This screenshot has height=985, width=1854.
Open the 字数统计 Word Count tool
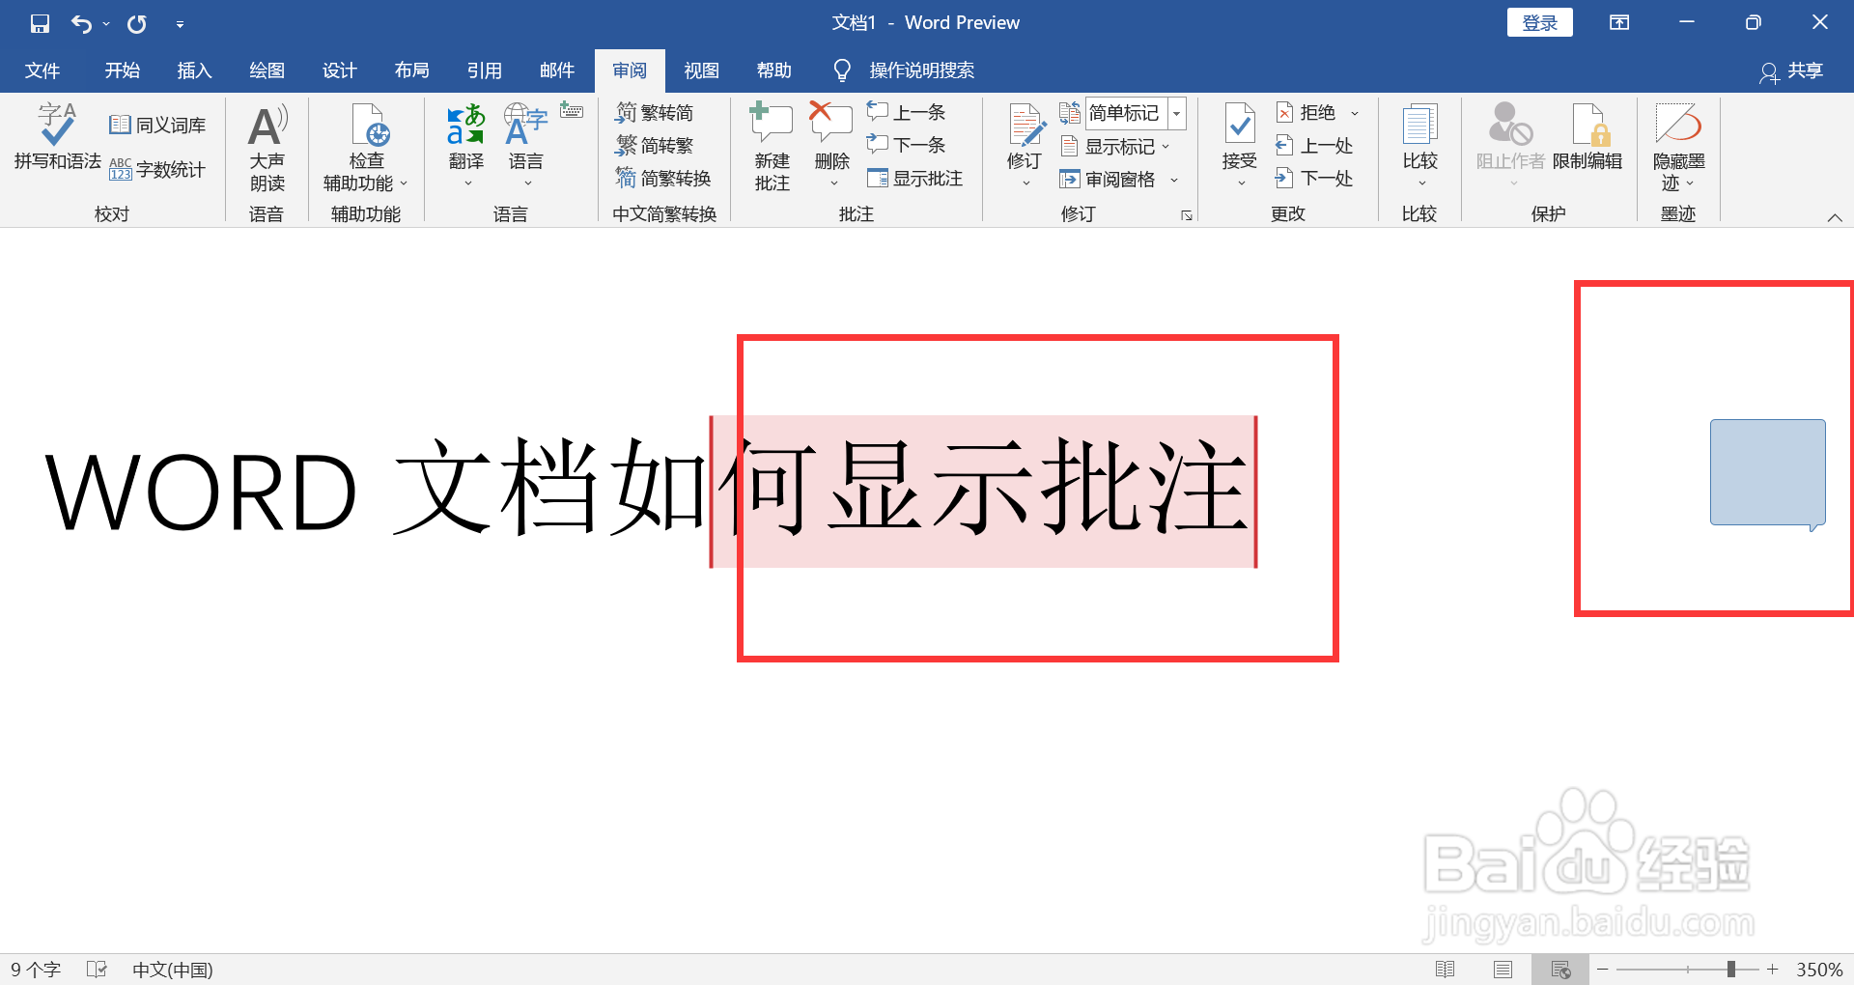point(159,170)
